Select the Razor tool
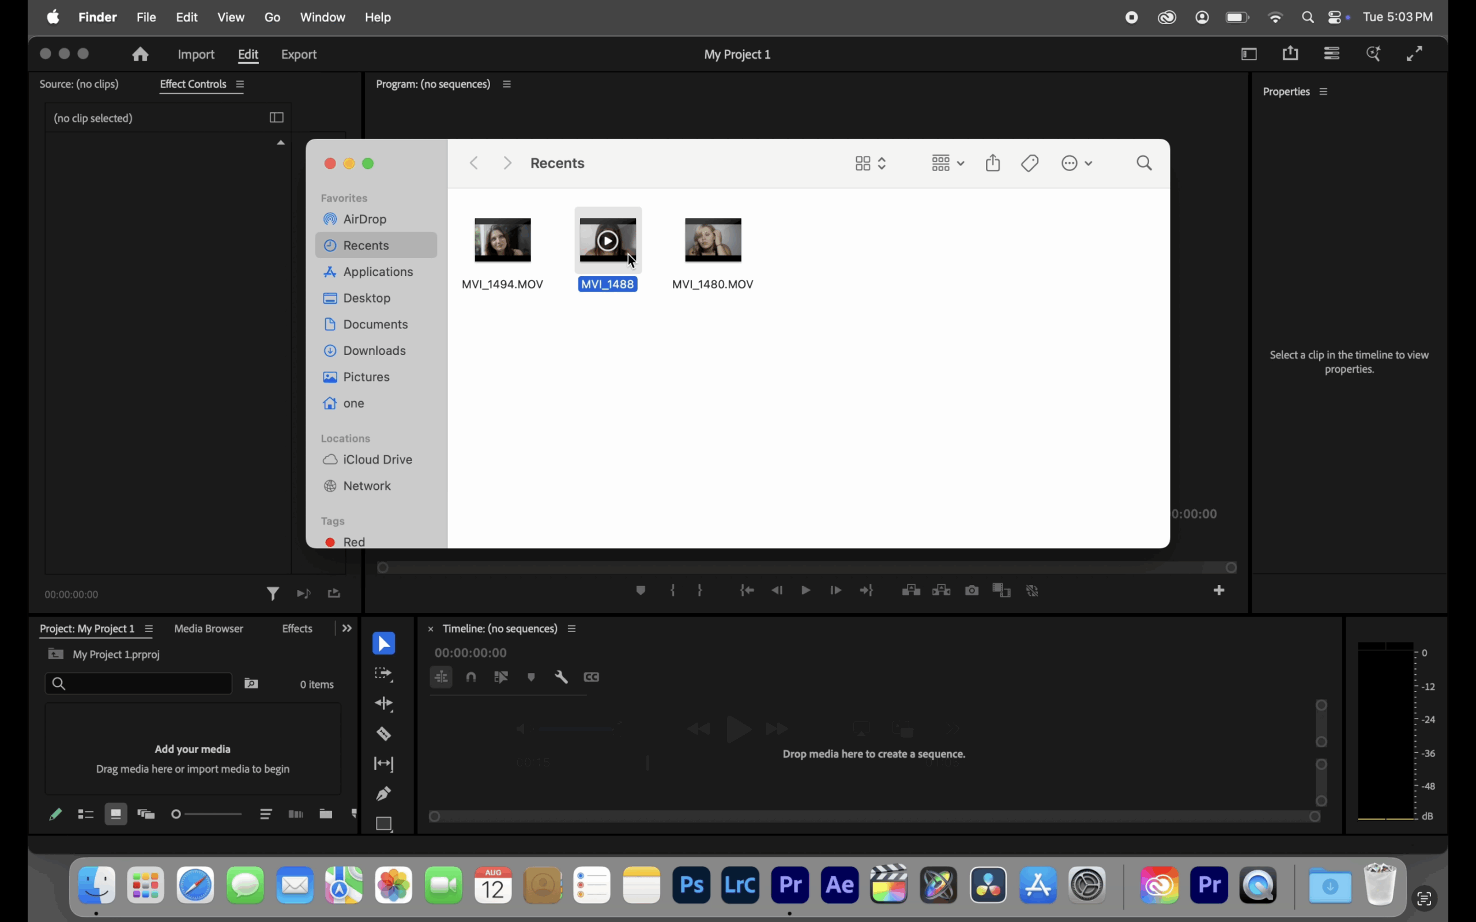Viewport: 1476px width, 922px height. click(x=383, y=734)
